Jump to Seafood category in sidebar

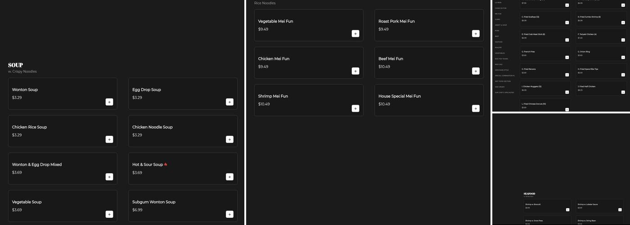coord(499,42)
